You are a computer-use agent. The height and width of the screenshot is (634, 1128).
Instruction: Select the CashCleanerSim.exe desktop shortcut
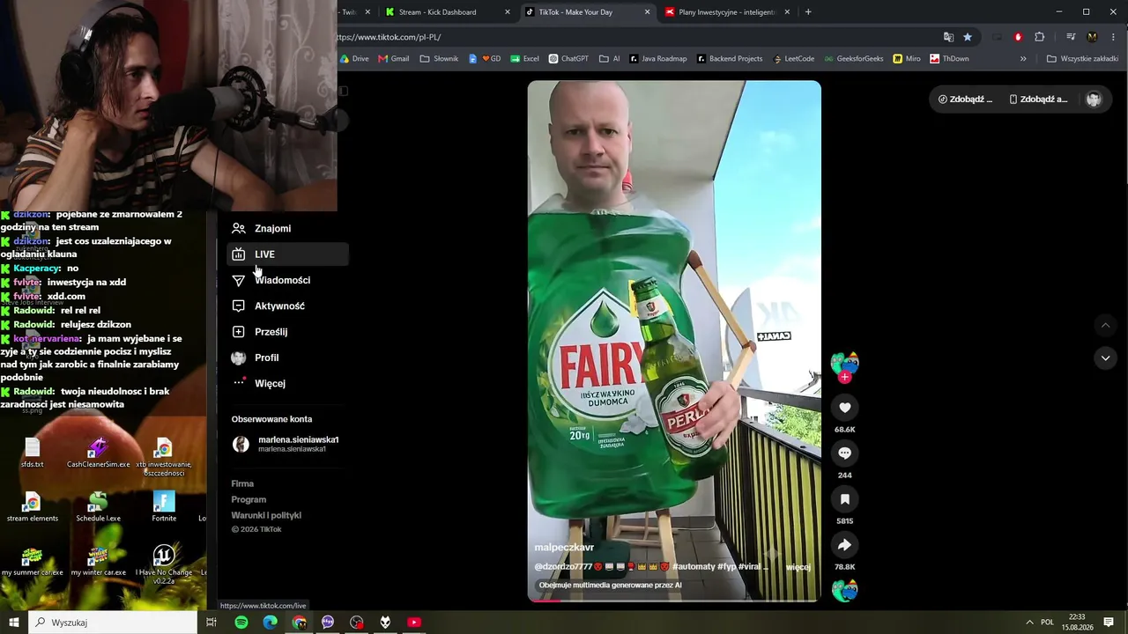[x=98, y=453]
